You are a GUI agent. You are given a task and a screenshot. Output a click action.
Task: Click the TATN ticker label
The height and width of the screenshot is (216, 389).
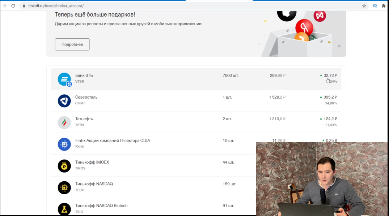(x=79, y=125)
